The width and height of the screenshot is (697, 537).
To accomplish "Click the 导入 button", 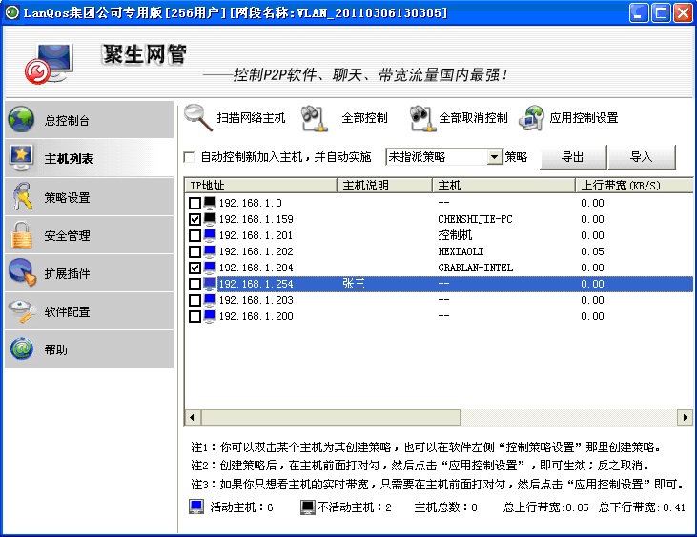I will pyautogui.click(x=642, y=157).
